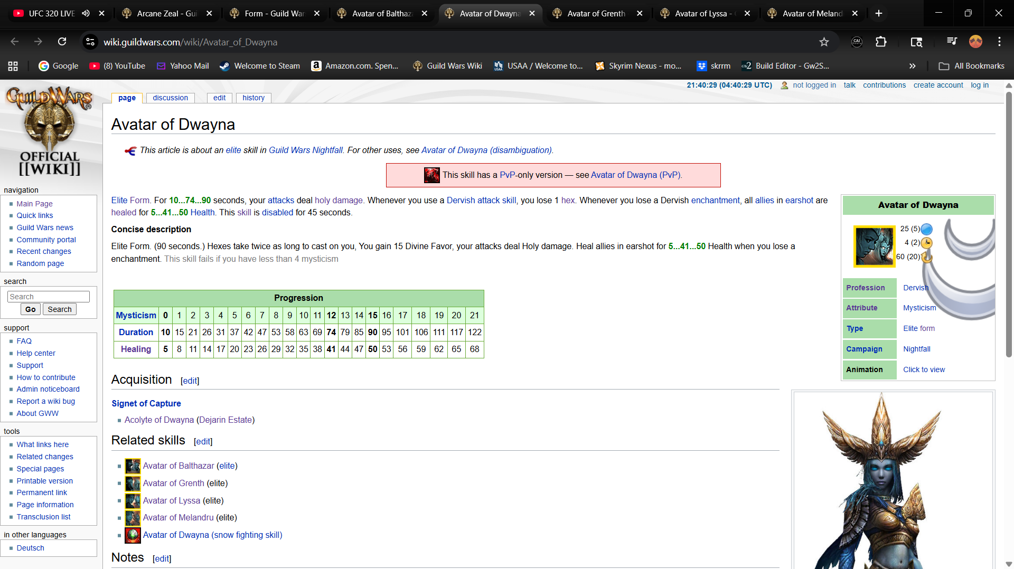Image resolution: width=1014 pixels, height=569 pixels.
Task: Click the energy cost orb icon
Action: (x=927, y=229)
